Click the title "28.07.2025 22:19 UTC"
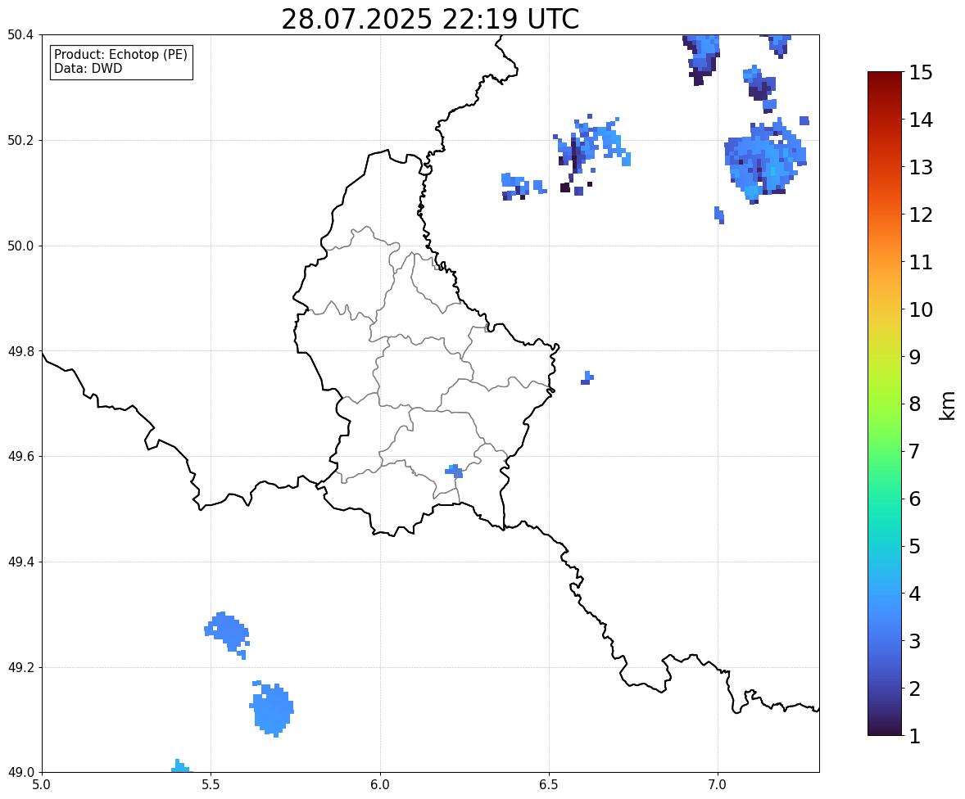This screenshot has height=799, width=965. (x=430, y=19)
